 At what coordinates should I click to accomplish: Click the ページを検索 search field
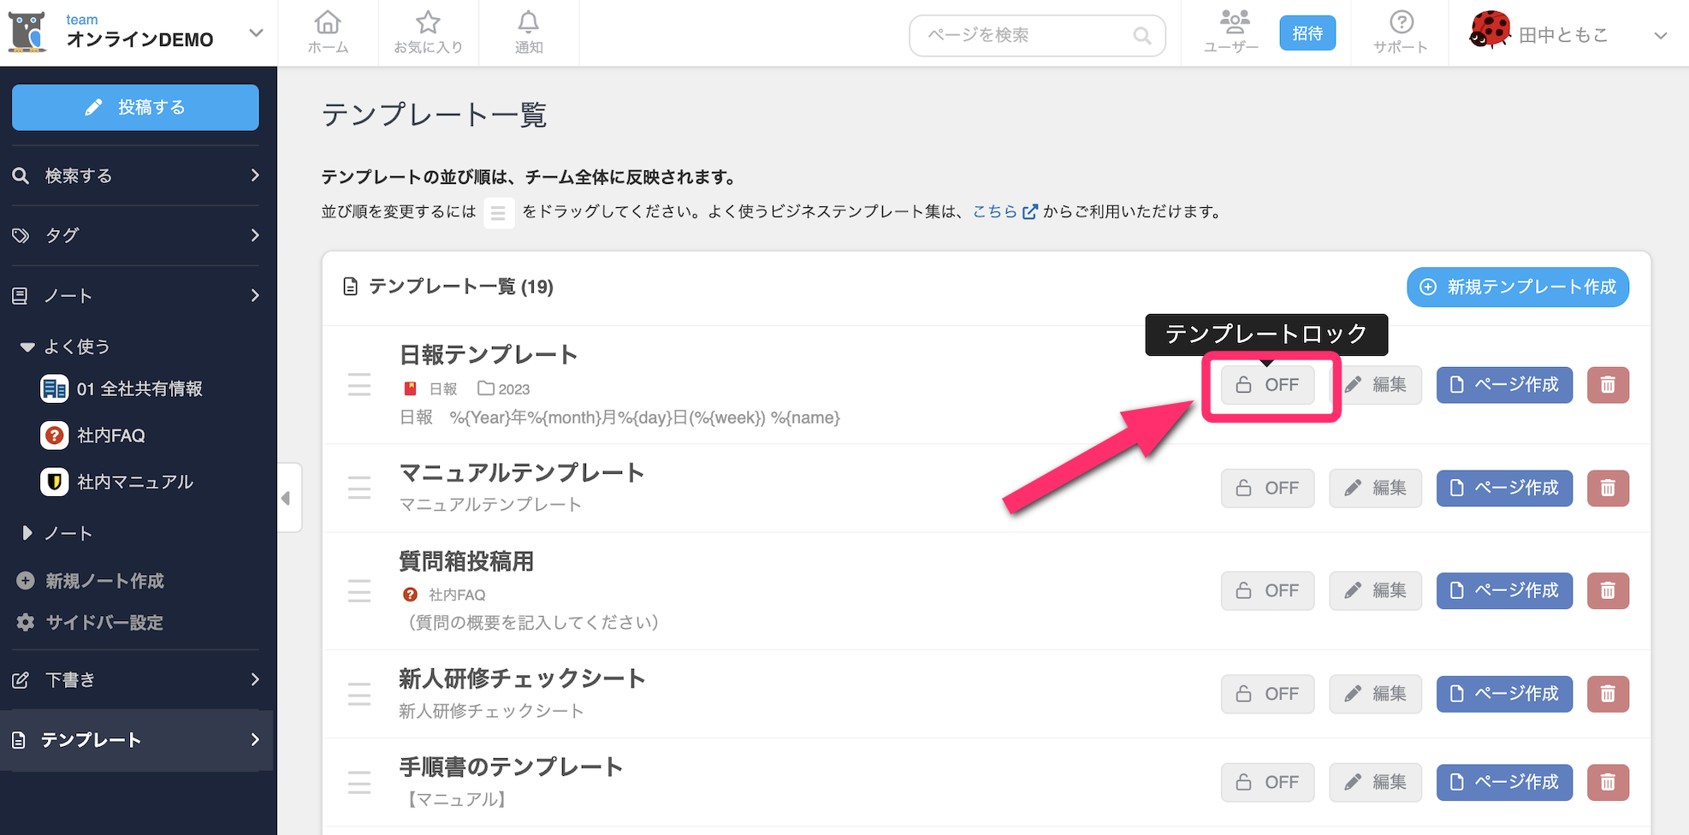1027,35
